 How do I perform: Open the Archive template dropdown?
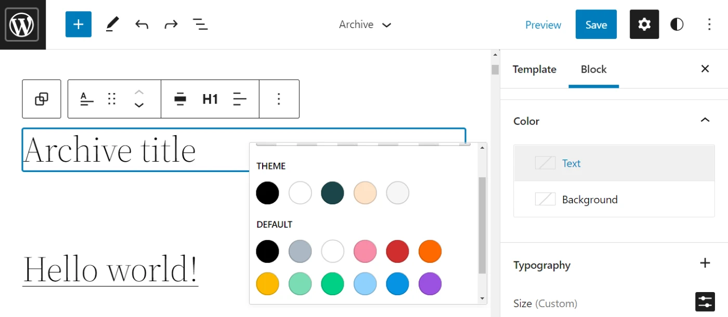pyautogui.click(x=365, y=24)
